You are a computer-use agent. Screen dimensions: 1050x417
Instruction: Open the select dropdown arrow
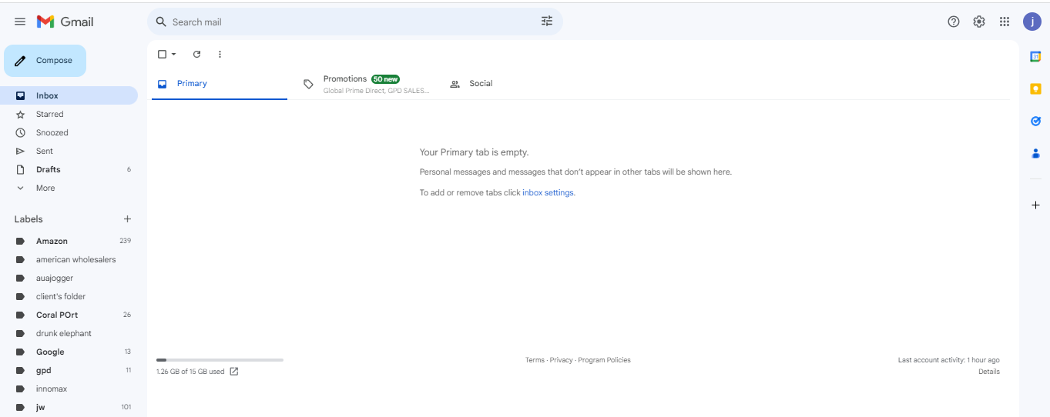(x=173, y=54)
